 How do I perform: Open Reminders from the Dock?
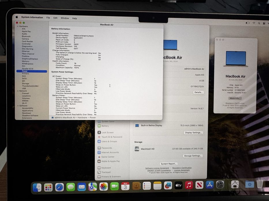coord(147,186)
